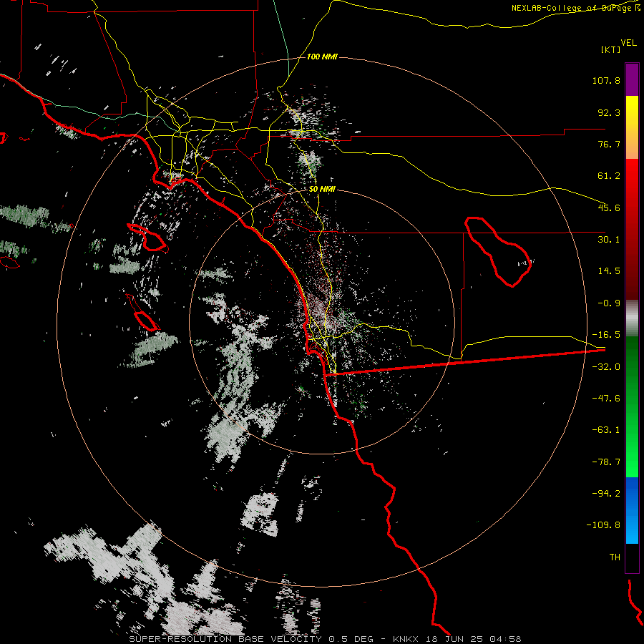Click the yellow segment of the color bar
Screen dimensions: 644x644
(x=632, y=127)
